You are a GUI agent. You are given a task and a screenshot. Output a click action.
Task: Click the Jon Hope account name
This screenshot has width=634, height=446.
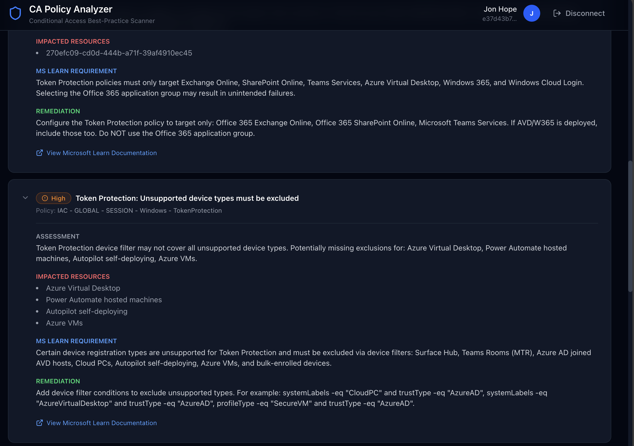pyautogui.click(x=500, y=9)
